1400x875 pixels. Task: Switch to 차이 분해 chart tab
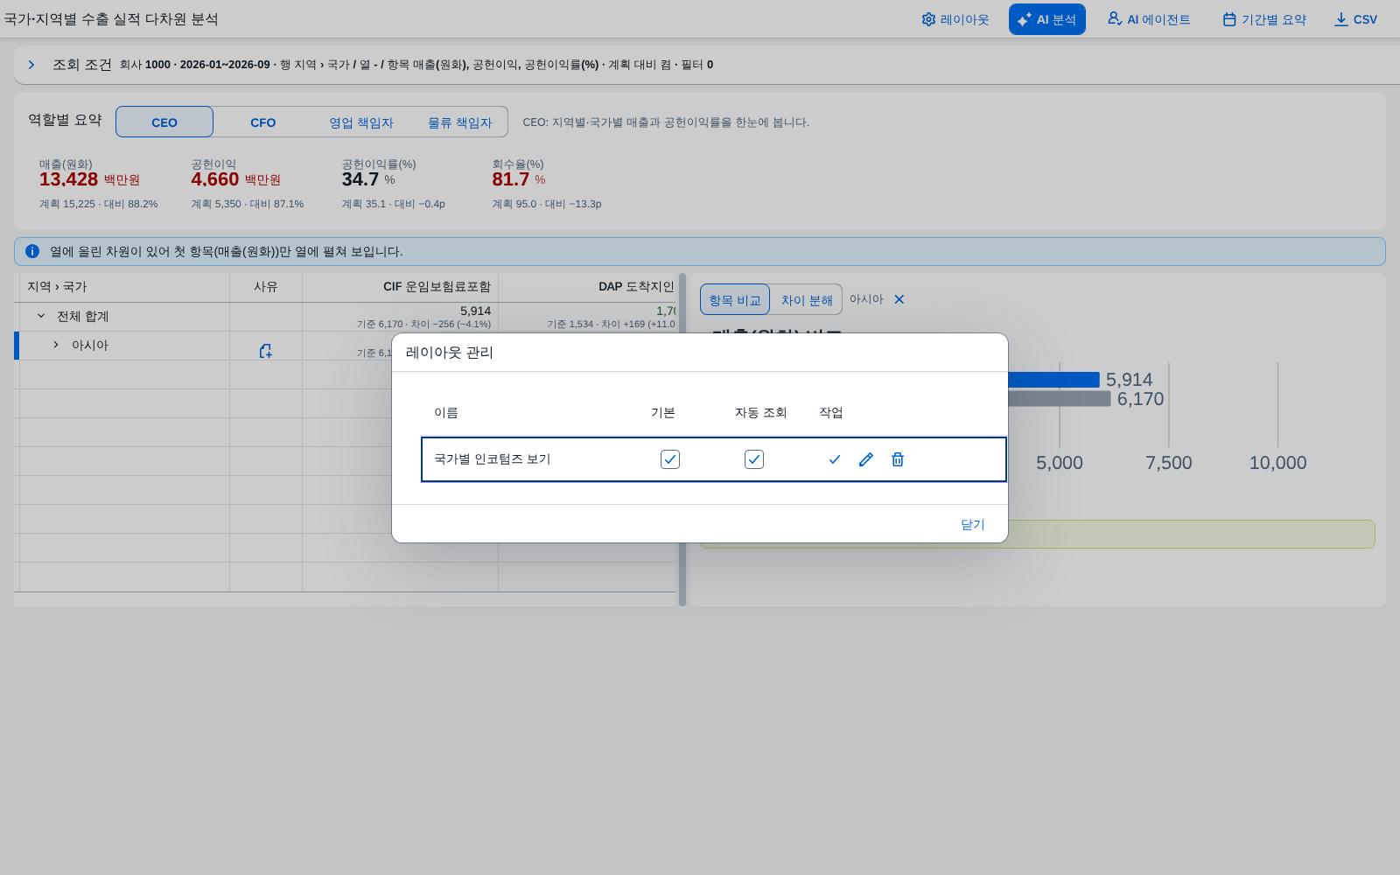(807, 299)
